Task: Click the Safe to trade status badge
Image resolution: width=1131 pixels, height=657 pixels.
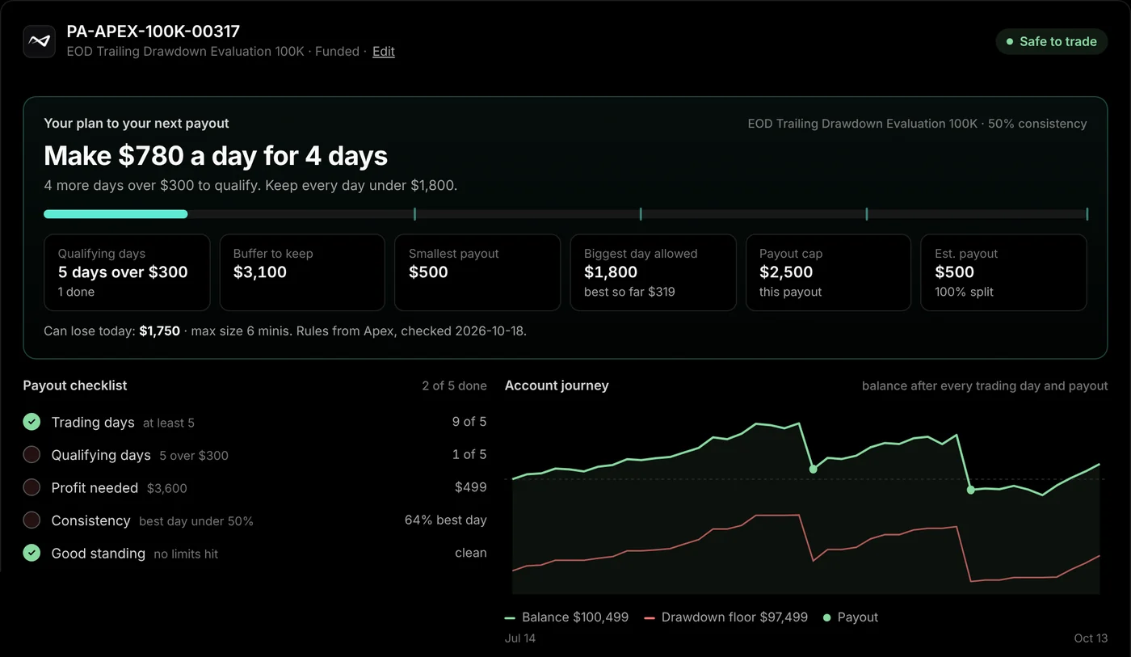Action: click(1051, 41)
